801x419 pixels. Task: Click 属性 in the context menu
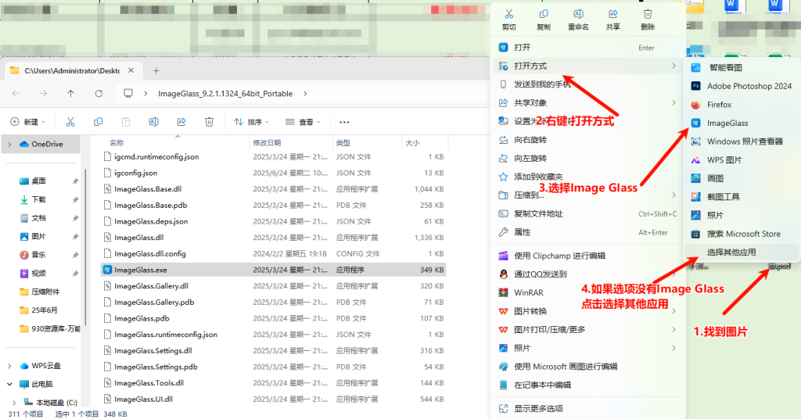click(x=522, y=232)
